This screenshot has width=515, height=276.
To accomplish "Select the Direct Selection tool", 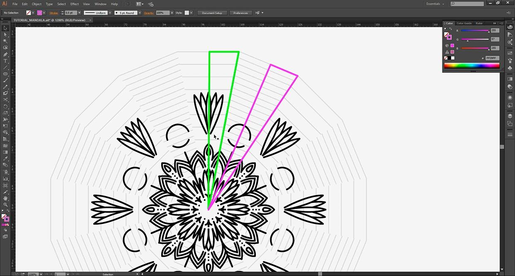I will (x=5, y=35).
